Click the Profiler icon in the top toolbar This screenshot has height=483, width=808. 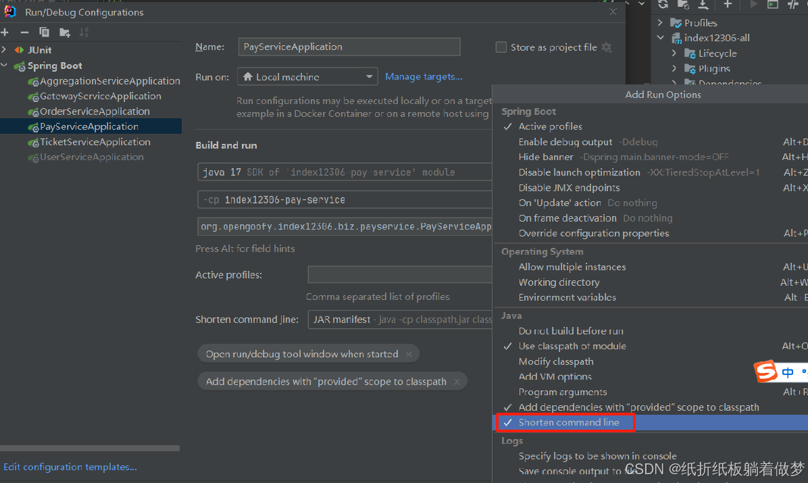792,5
